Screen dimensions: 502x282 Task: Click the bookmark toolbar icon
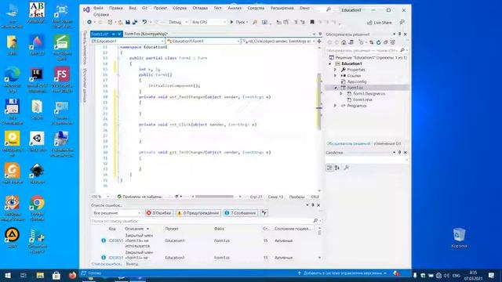coord(312,22)
